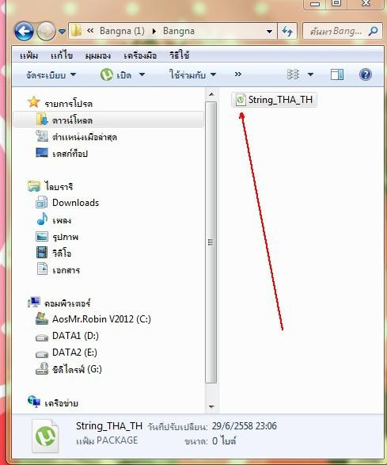Image resolution: width=387 pixels, height=465 pixels.
Task: Open the ใช้ร่วมกับ dropdown
Action: (192, 74)
